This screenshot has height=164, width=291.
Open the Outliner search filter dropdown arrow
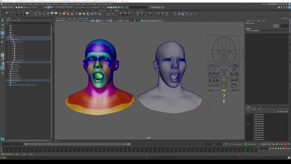pyautogui.click(x=50, y=23)
